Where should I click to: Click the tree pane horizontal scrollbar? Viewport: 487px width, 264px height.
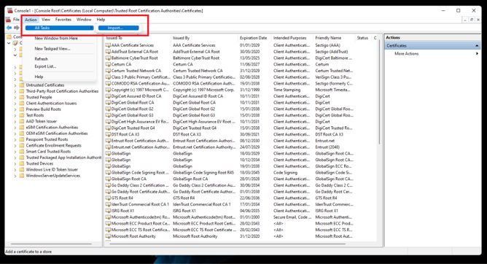point(51,244)
